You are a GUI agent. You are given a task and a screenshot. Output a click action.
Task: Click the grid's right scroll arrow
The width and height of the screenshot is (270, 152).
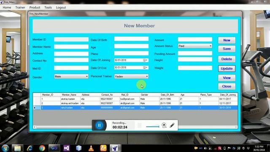click(x=236, y=127)
